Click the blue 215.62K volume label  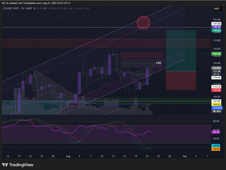216,108
